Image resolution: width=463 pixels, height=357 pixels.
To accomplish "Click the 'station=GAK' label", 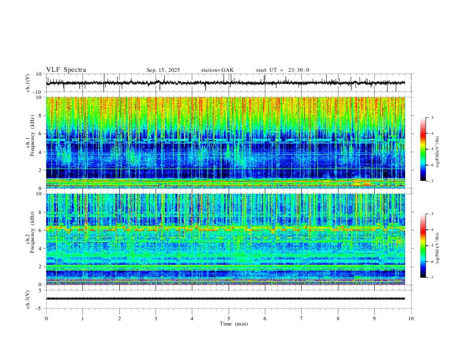I will coord(217,70).
